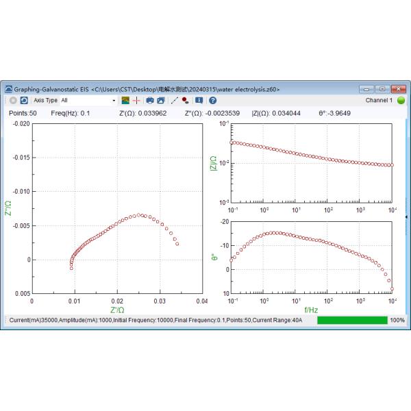
Task: Select the line drawing tool icon
Action: [174, 101]
